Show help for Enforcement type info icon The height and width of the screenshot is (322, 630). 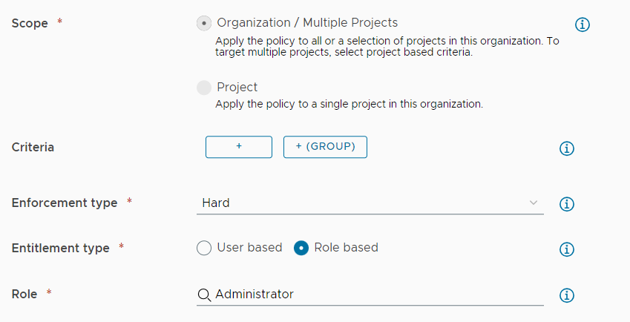(566, 204)
